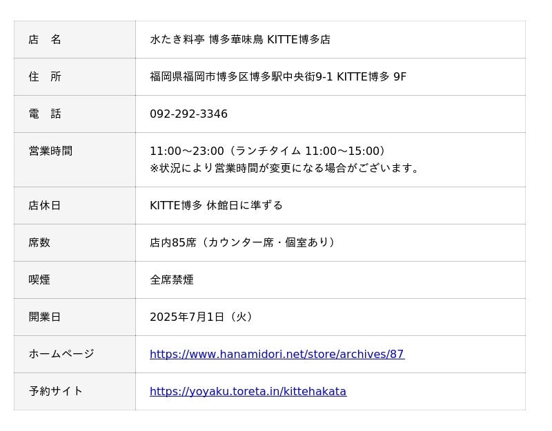This screenshot has width=552, height=431.
Task: Click the note about changing business hours
Action: [x=284, y=168]
